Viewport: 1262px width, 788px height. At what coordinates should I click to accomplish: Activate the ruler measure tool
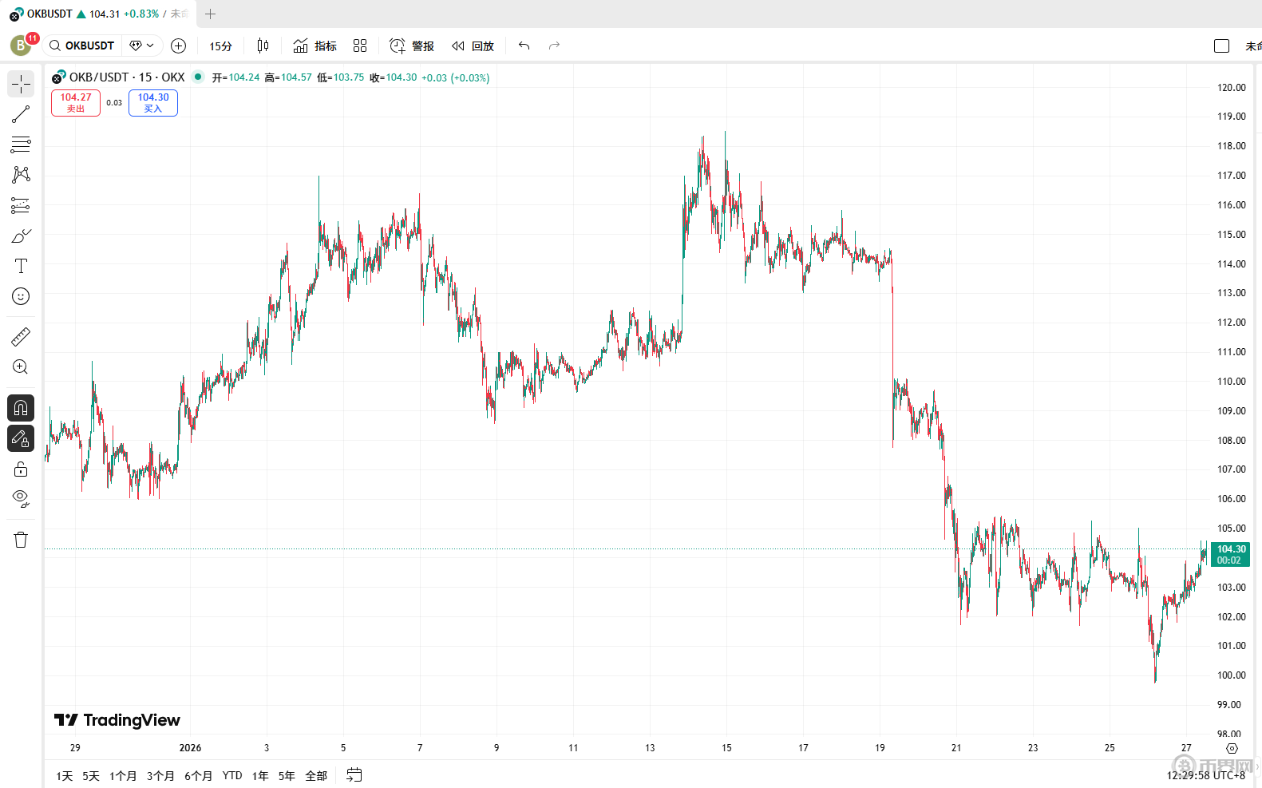pyautogui.click(x=21, y=337)
